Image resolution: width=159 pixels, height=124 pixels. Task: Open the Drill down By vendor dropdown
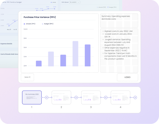(75, 2)
